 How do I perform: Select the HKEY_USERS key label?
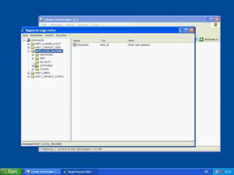(x=42, y=73)
